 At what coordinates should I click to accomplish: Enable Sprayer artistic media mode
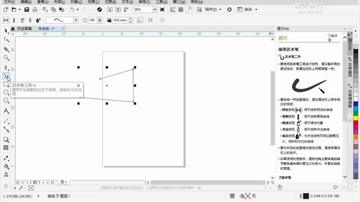[22, 20]
